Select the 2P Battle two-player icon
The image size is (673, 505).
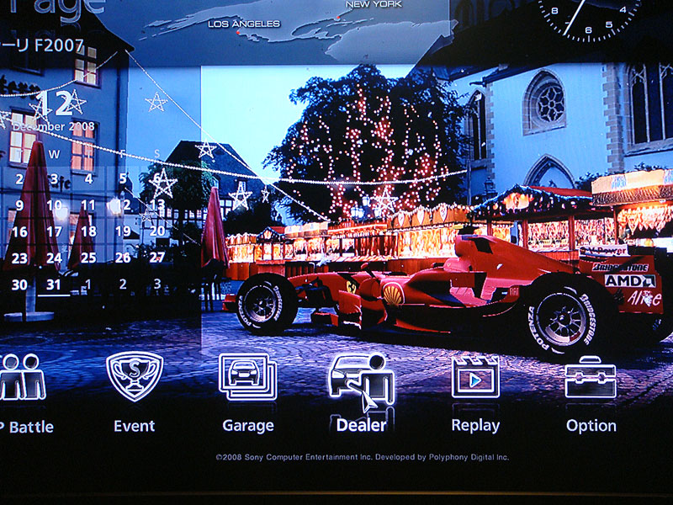(x=21, y=376)
